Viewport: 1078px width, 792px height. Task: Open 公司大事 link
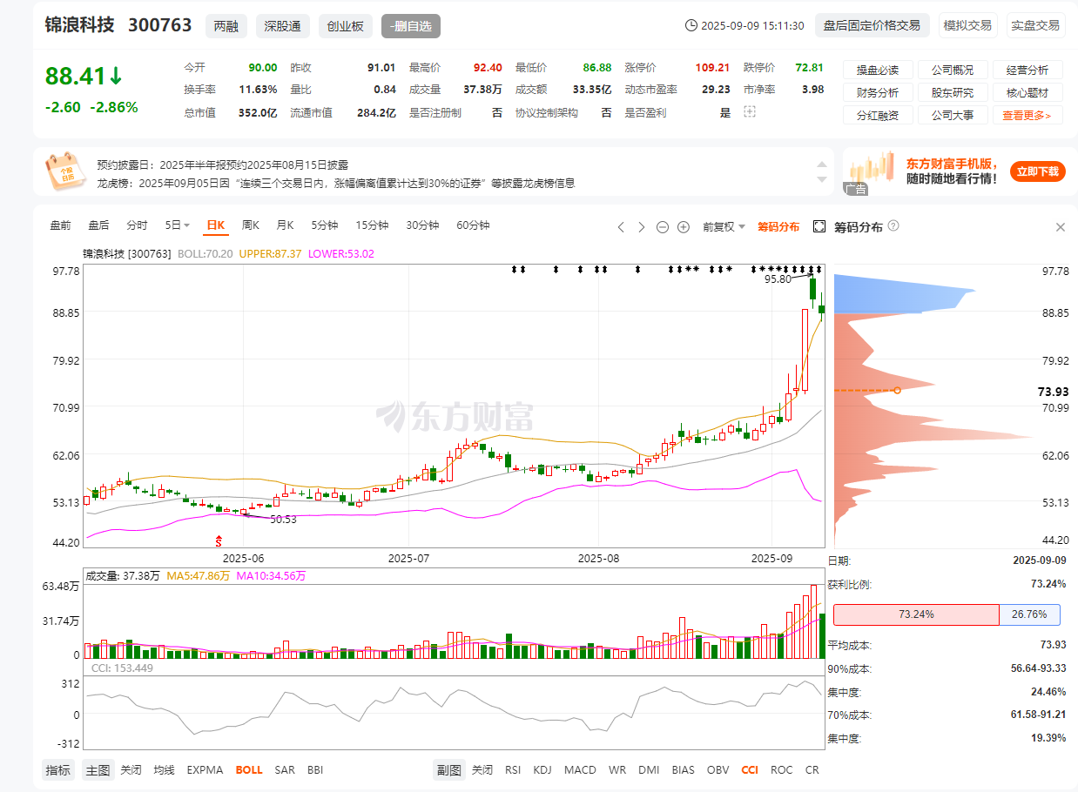(953, 115)
